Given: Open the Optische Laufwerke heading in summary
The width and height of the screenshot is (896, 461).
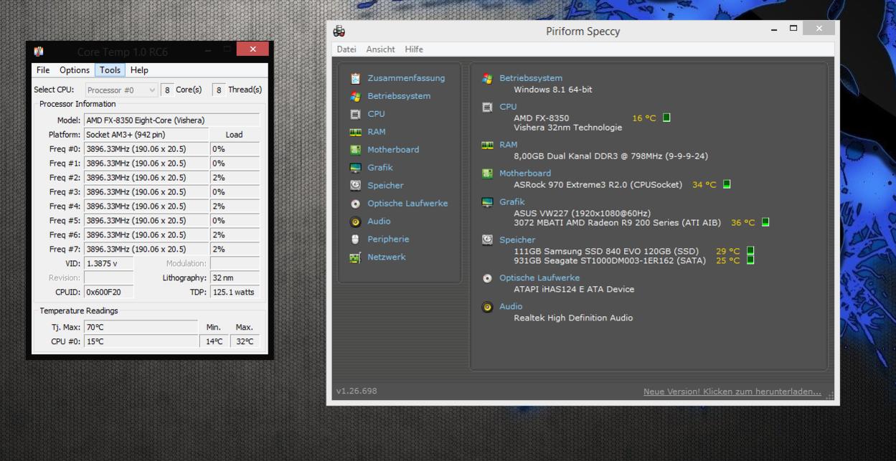Looking at the screenshot, I should [x=539, y=278].
